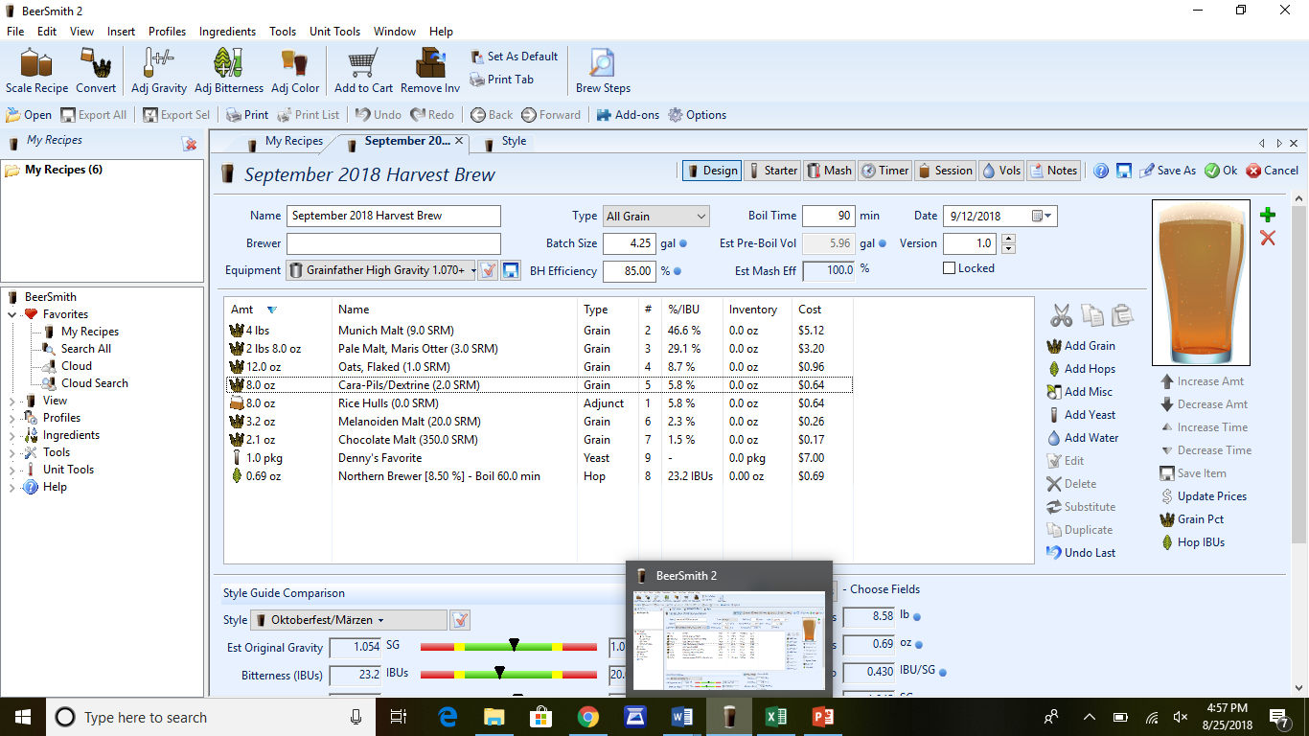
Task: Switch to the Notes view
Action: click(1054, 171)
